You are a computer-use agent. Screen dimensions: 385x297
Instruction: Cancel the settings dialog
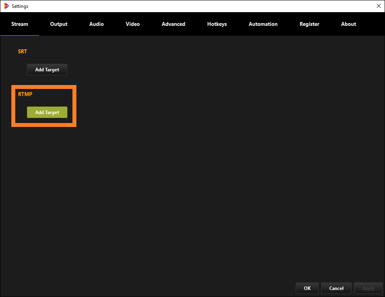tap(336, 288)
